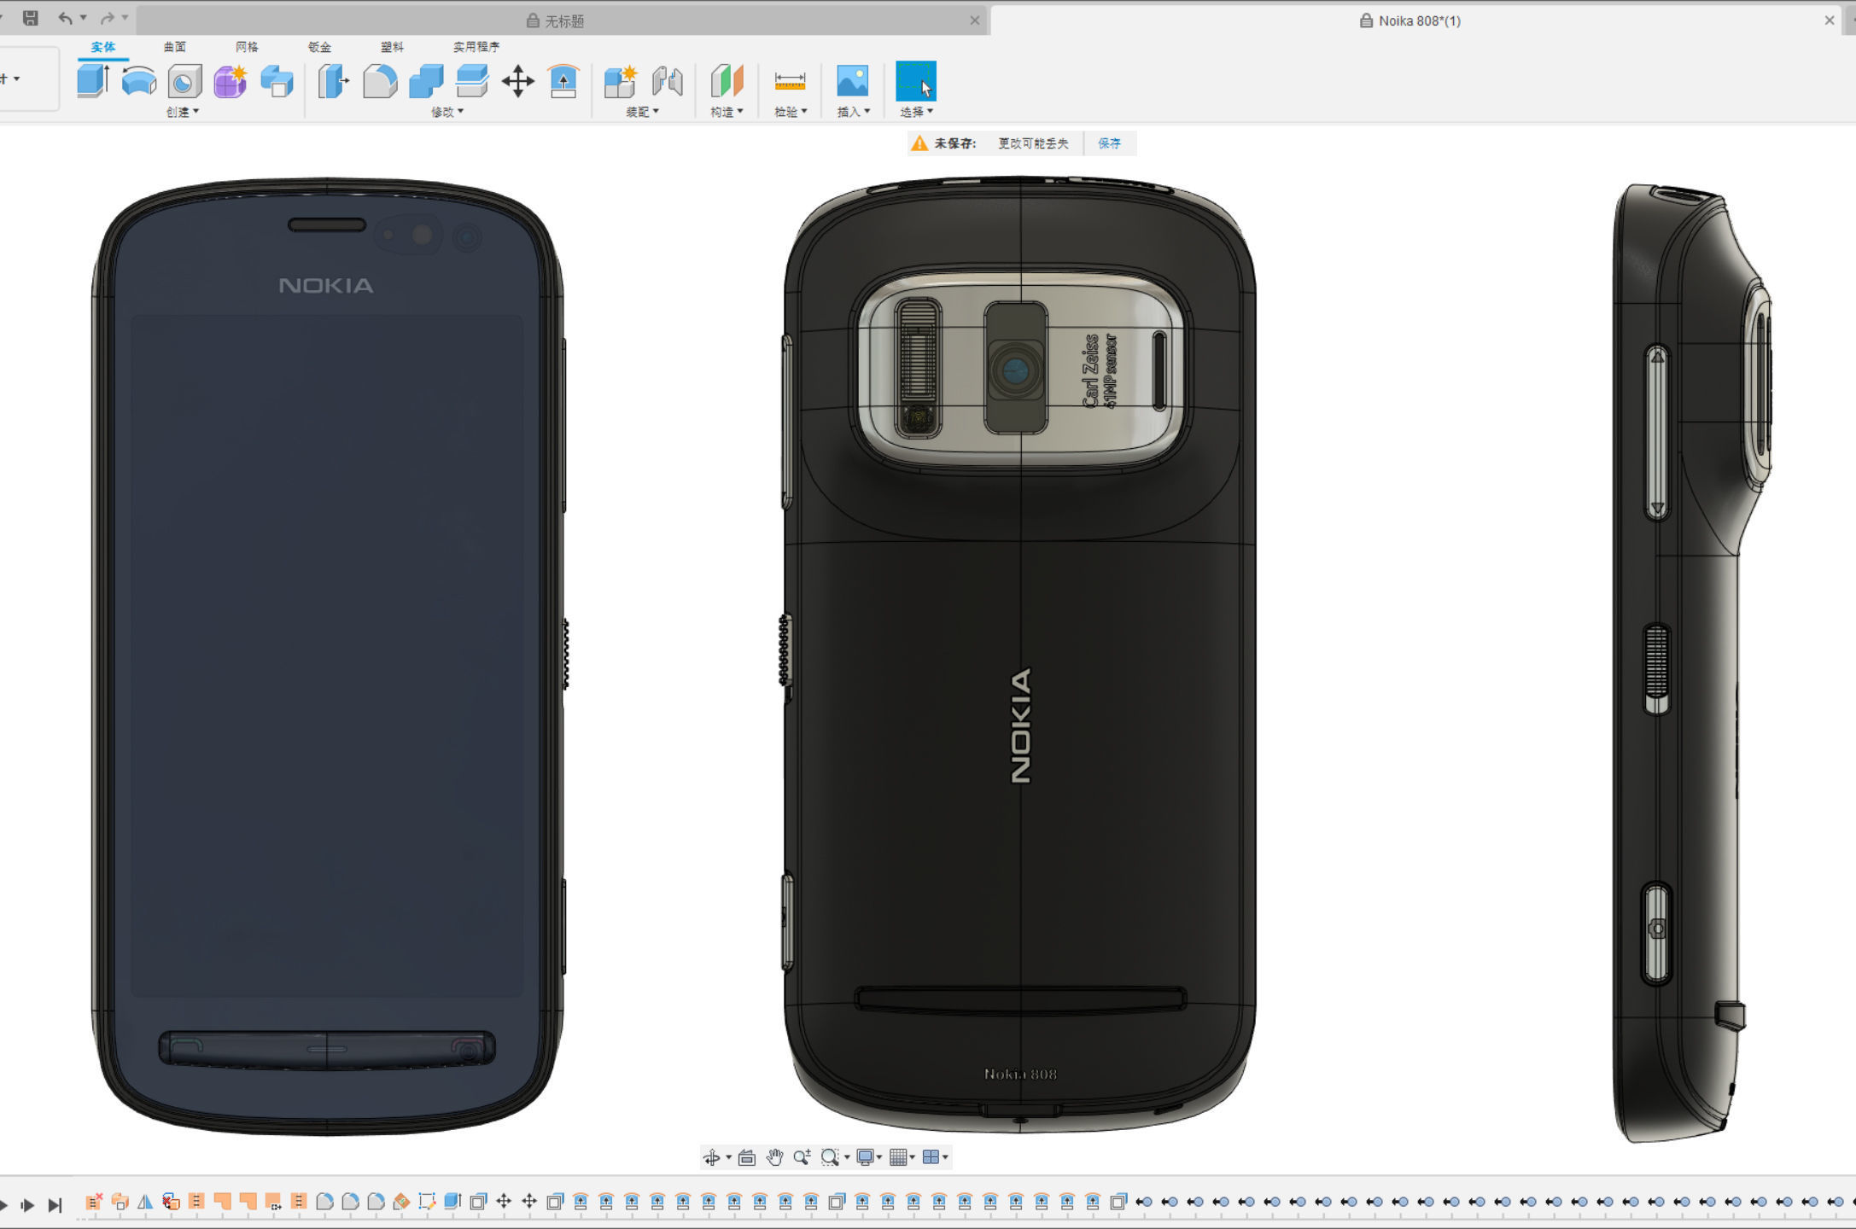Click the Mirror feature in the timeline
This screenshot has width=1856, height=1229.
tap(145, 1202)
